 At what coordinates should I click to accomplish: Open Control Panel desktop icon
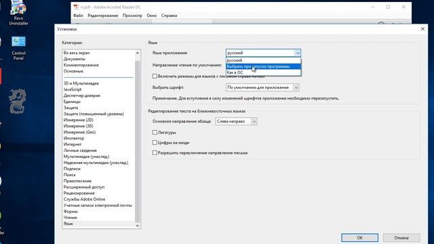tap(18, 47)
